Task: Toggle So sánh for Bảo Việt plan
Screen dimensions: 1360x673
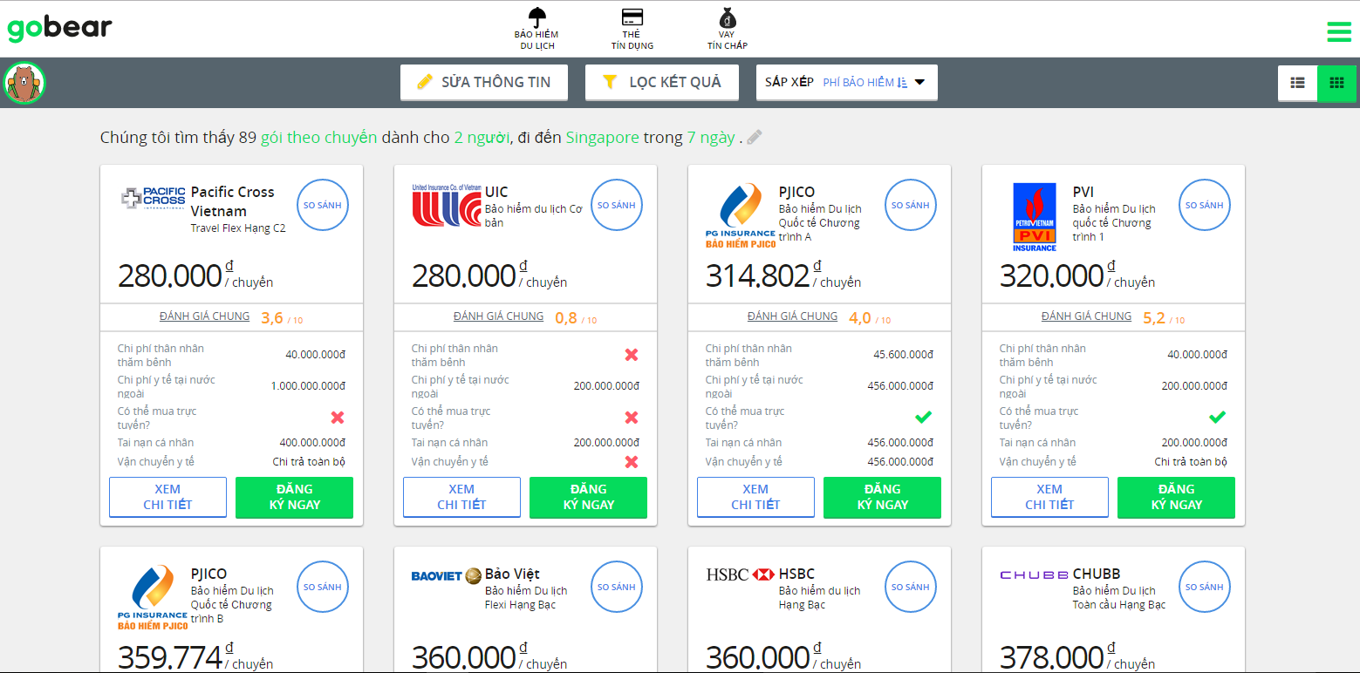Action: pos(617,588)
